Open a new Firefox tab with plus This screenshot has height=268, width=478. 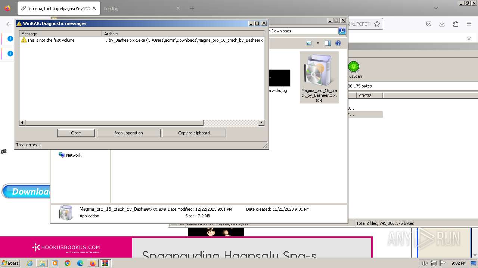coord(192,8)
